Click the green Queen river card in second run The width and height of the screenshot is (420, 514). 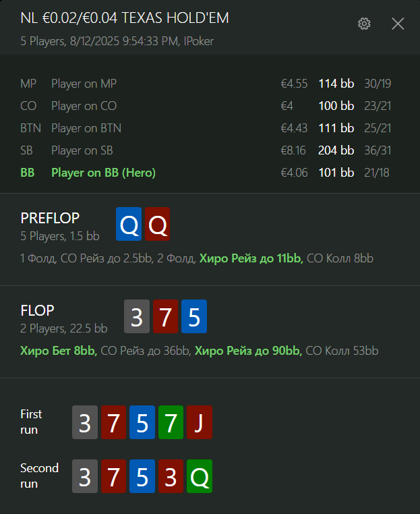[200, 476]
